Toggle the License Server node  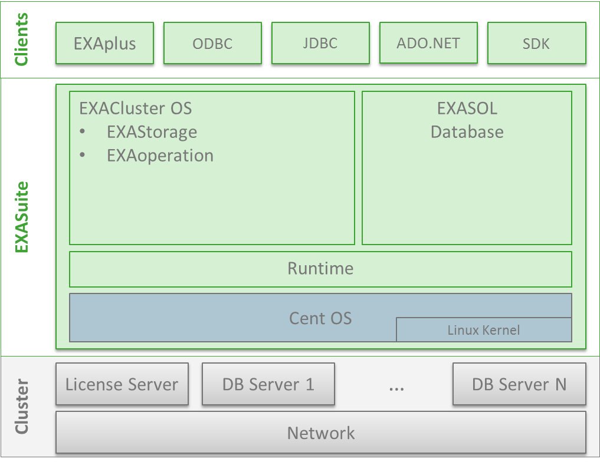click(122, 384)
